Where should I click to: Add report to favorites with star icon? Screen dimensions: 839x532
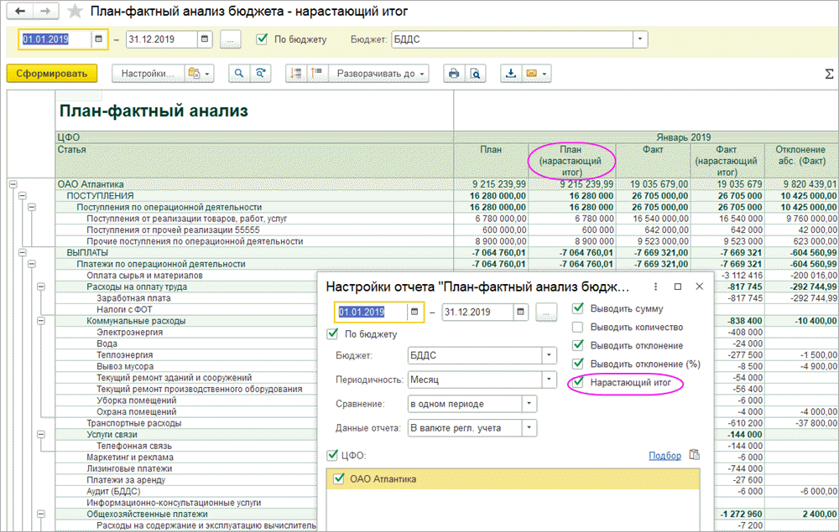[x=76, y=11]
